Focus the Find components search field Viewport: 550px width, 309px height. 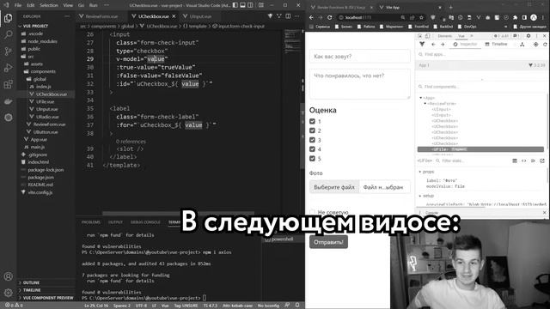click(x=480, y=87)
